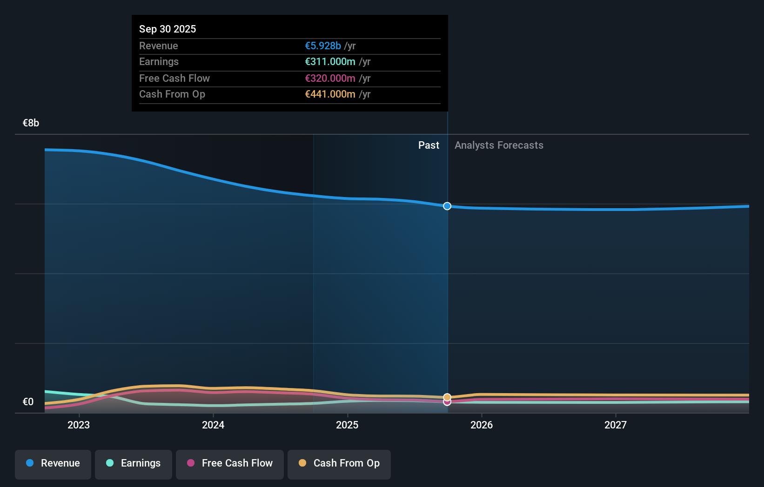Click the 2027 x-axis label
The image size is (764, 487).
615,425
